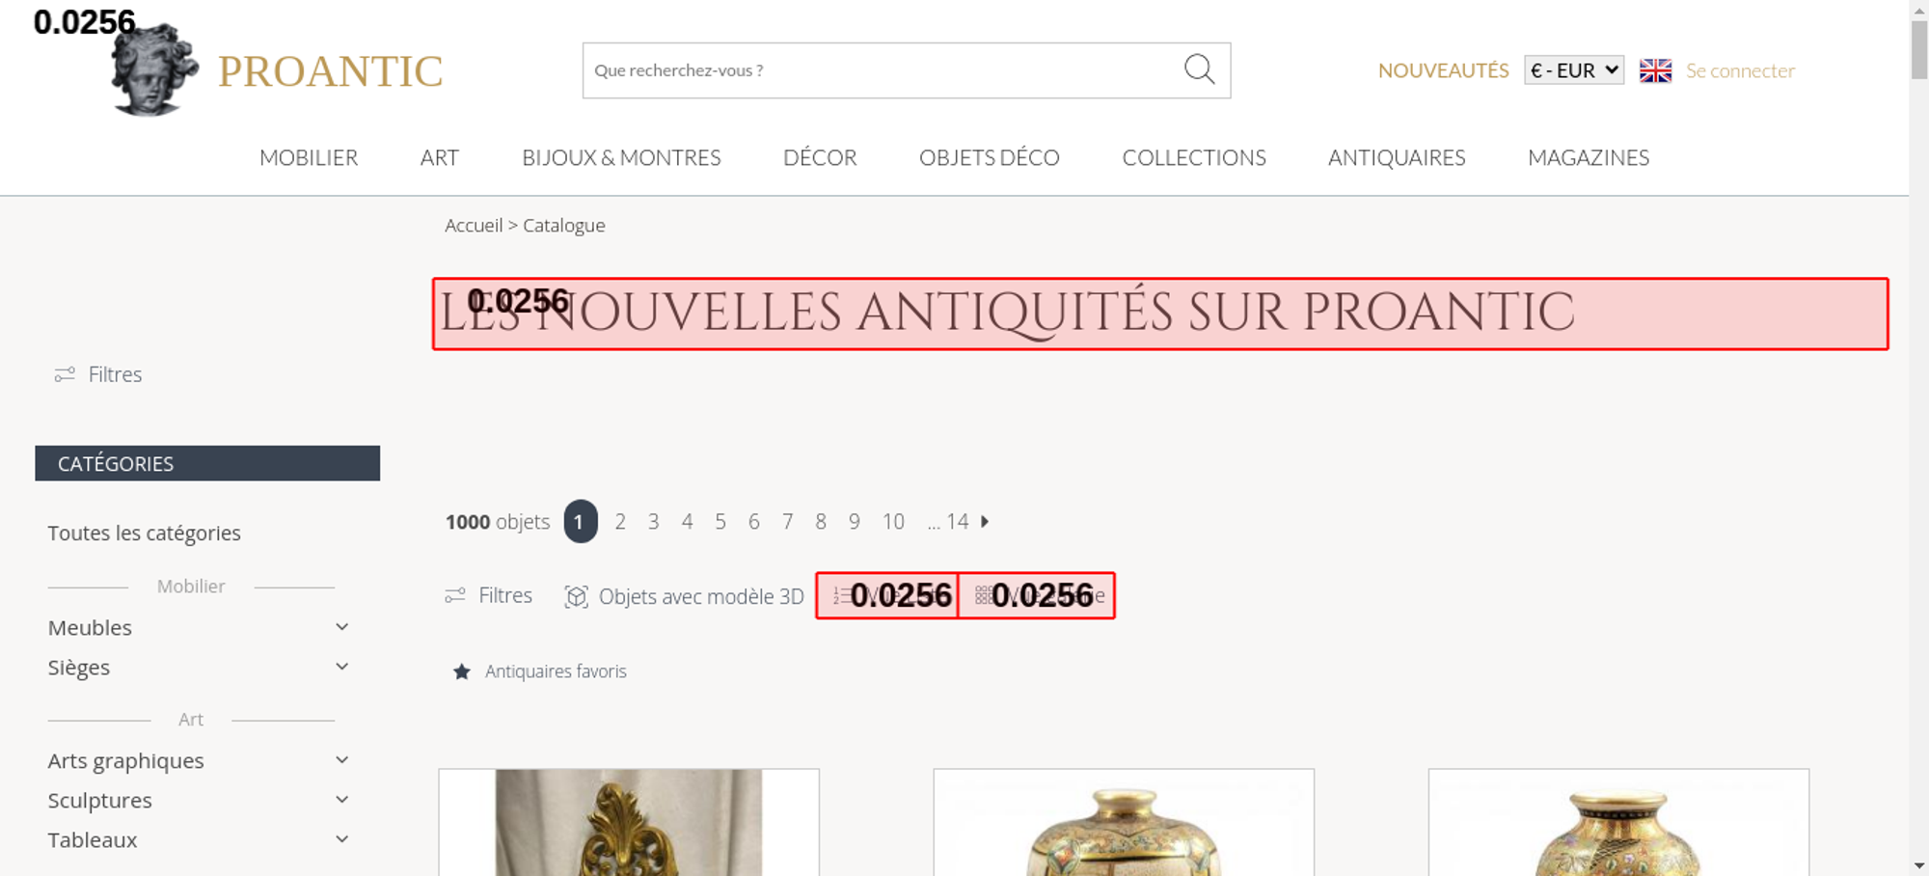The image size is (1929, 876).
Task: Open the MOBILIER menu
Action: [309, 157]
